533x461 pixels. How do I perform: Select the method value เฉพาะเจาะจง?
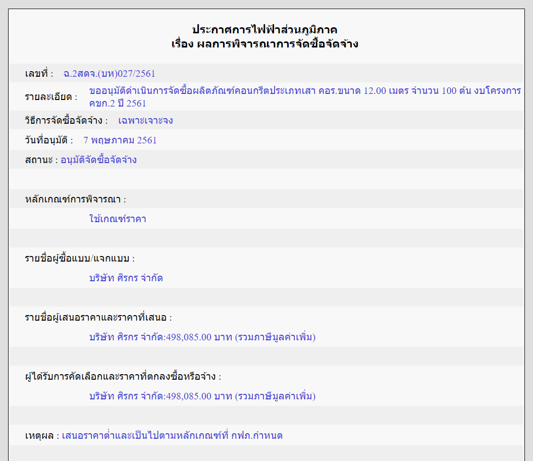coord(145,120)
